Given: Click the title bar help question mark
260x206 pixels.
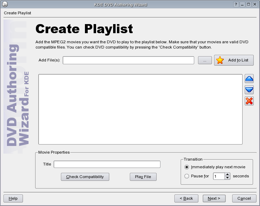Looking at the screenshot, I should click(x=236, y=4).
